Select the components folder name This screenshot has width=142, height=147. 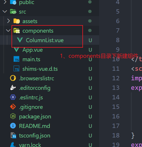(38, 31)
